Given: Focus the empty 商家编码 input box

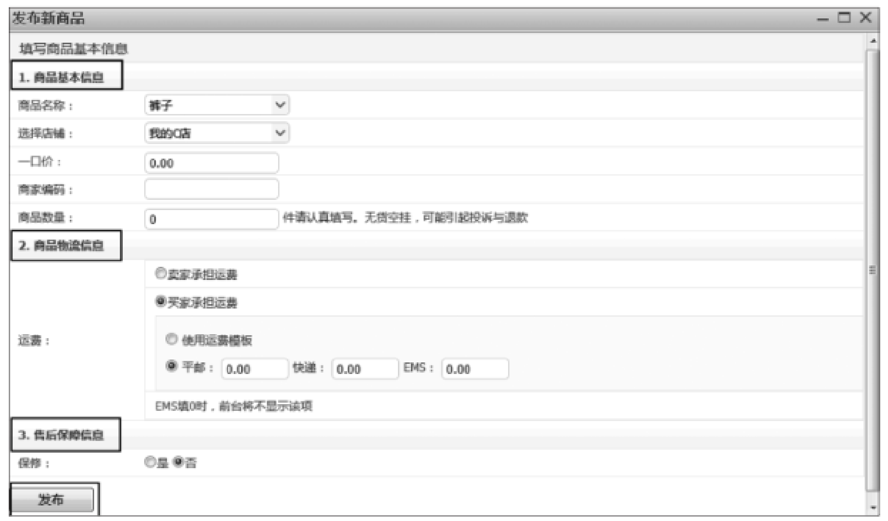Looking at the screenshot, I should pos(212,189).
